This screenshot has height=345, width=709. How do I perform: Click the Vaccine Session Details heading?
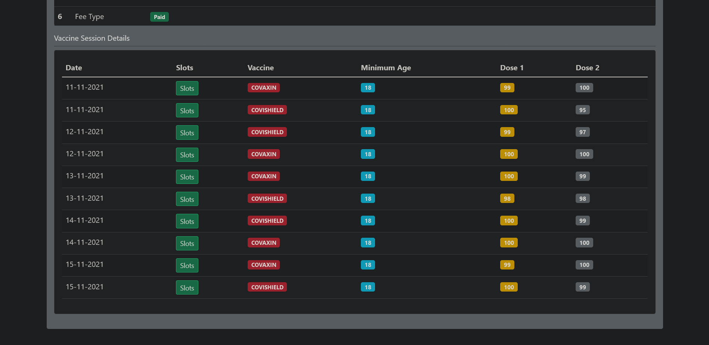pos(92,38)
